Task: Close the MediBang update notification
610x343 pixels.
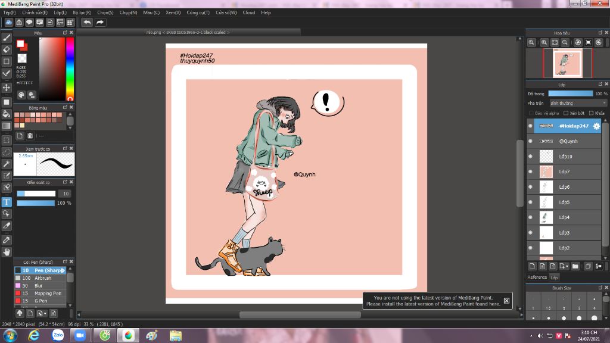Action: click(506, 301)
